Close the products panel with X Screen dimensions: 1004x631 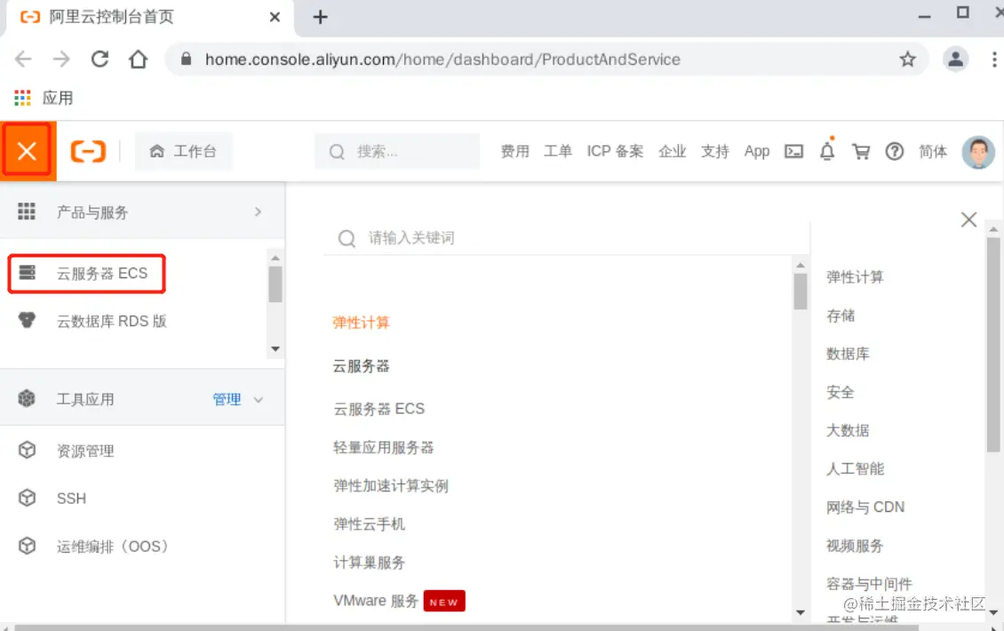(968, 220)
